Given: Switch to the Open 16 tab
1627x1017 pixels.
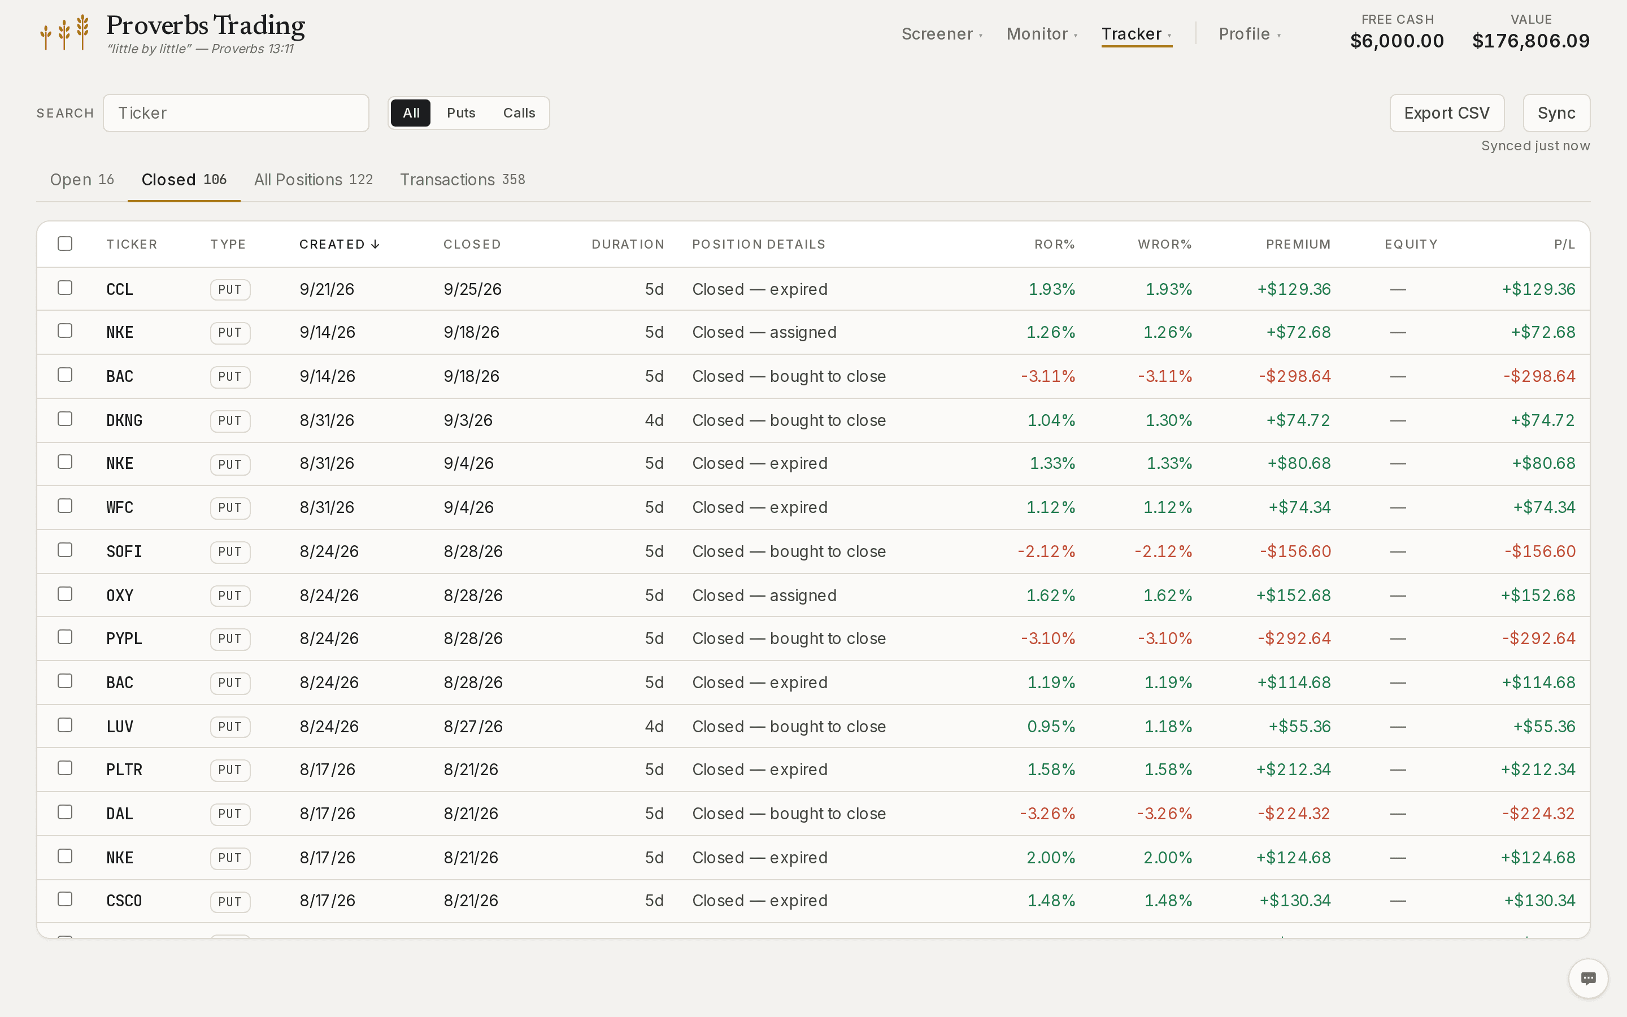Looking at the screenshot, I should (82, 180).
